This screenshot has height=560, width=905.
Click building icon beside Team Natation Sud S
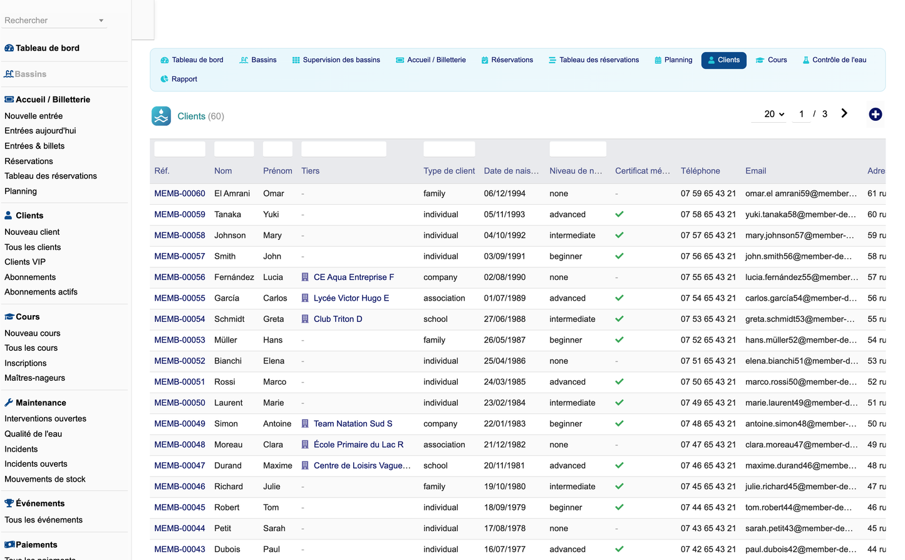coord(305,423)
